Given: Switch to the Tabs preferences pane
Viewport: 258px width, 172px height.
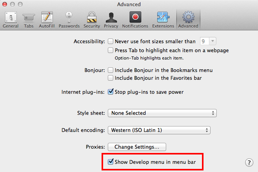Looking at the screenshot, I should [x=29, y=19].
